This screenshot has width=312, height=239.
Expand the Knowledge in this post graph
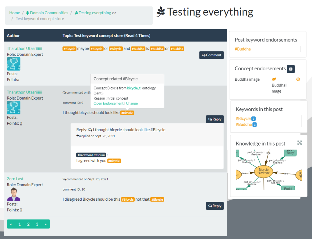[x=300, y=143]
